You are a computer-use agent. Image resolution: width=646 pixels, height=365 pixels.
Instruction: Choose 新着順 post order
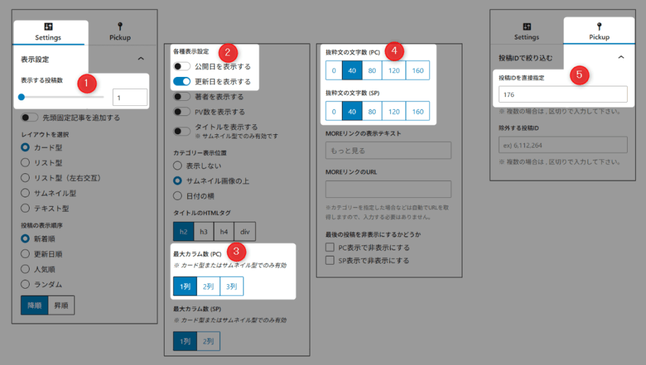pos(25,239)
